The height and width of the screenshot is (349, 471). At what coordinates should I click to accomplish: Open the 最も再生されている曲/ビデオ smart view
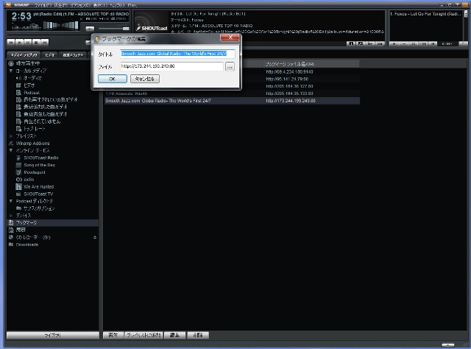point(51,100)
